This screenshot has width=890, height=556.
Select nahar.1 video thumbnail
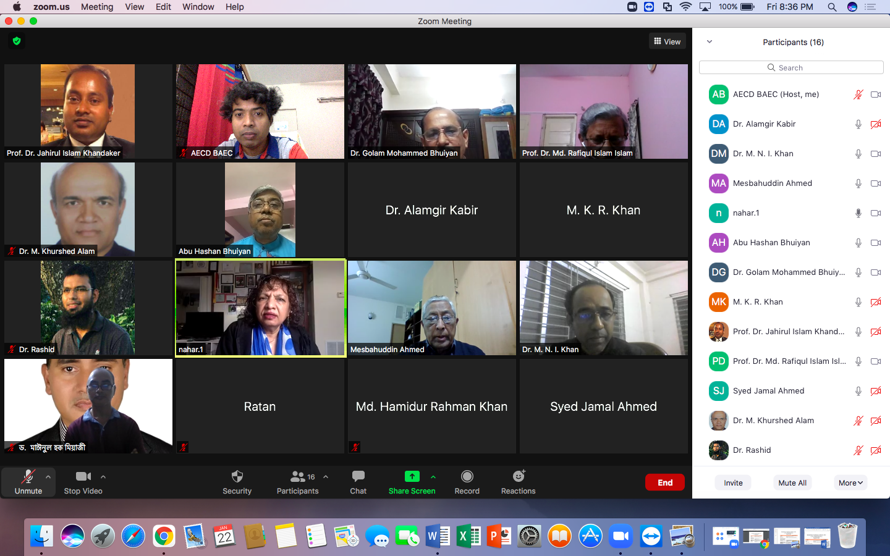click(260, 308)
